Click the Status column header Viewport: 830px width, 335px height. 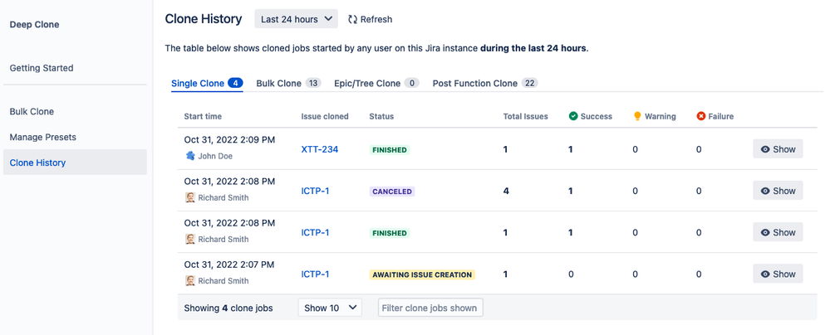pyautogui.click(x=381, y=116)
